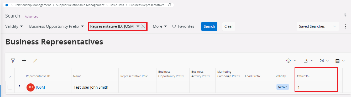The height and width of the screenshot is (97, 351).
Task: Expand Business Opportunity Prefix filter dropdown
Action: click(x=56, y=26)
